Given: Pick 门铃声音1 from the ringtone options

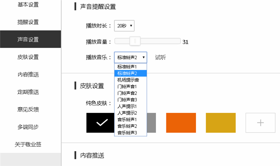Looking at the screenshot, I should (127, 87).
